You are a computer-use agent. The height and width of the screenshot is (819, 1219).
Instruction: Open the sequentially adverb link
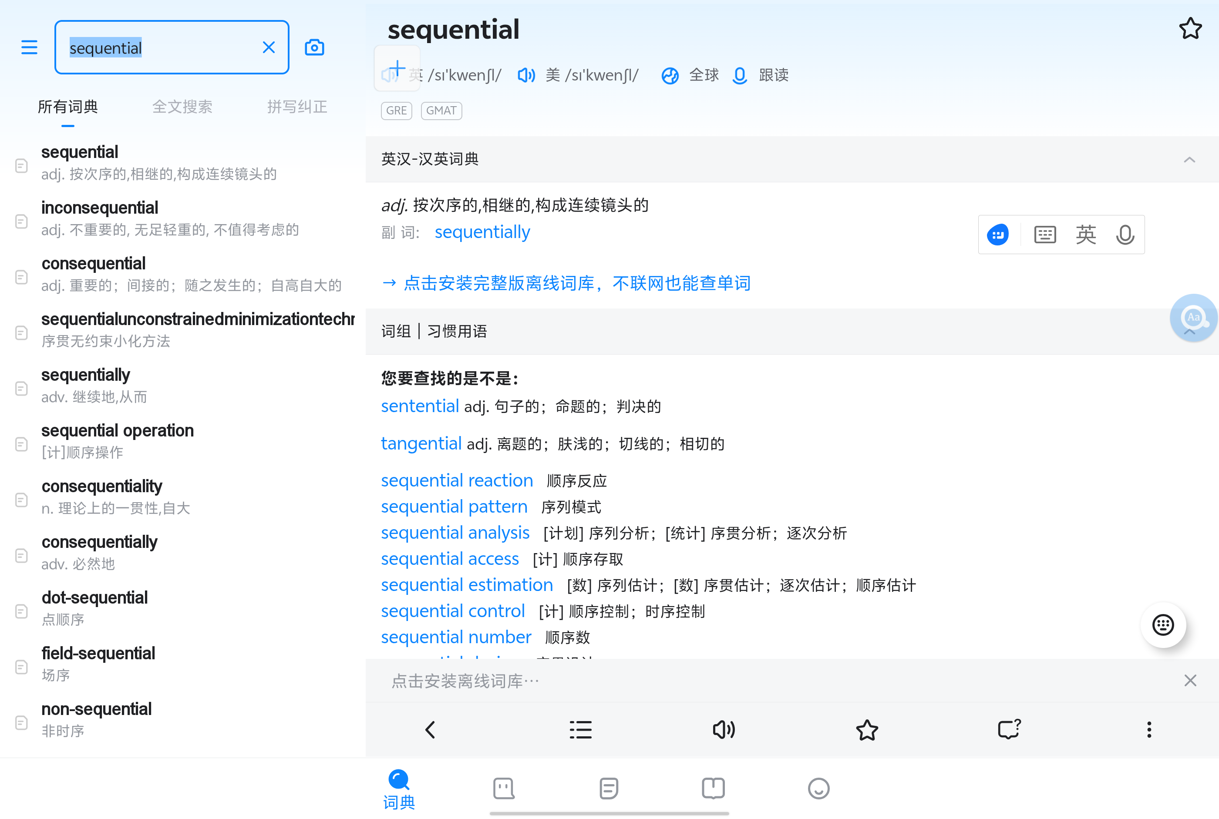click(482, 232)
